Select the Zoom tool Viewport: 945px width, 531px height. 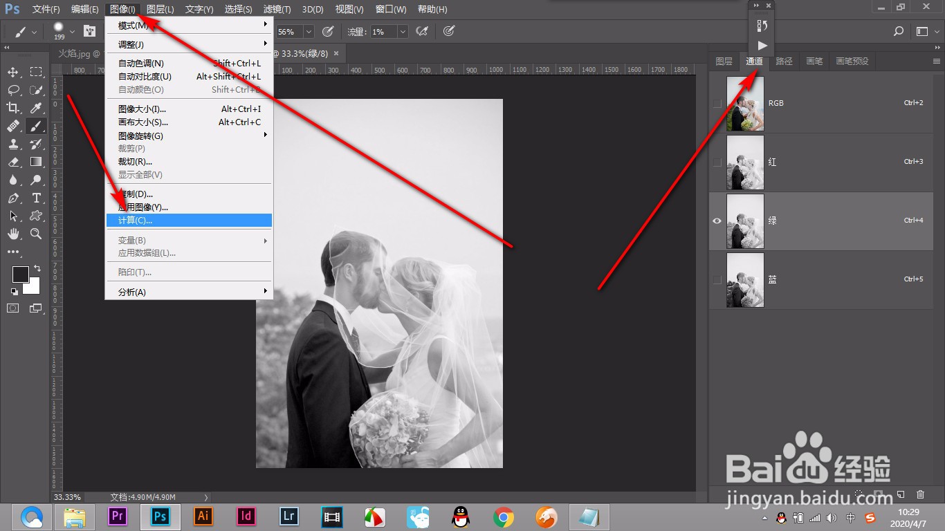coord(36,234)
